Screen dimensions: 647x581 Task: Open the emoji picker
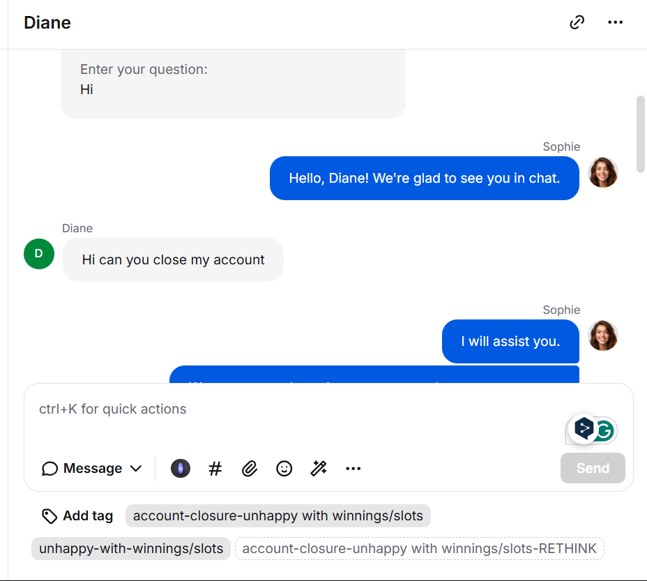click(284, 468)
